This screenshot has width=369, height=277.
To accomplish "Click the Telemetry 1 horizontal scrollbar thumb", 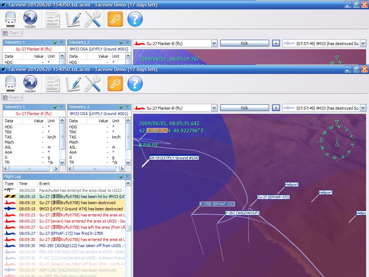I will [30, 169].
